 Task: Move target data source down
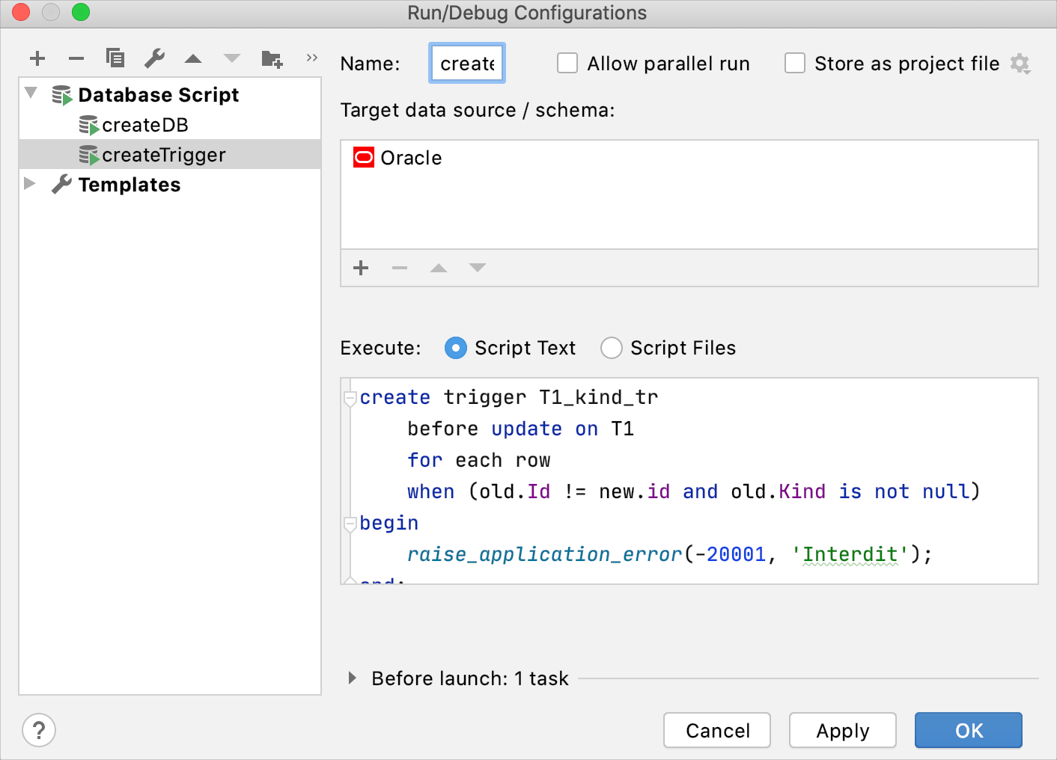478,268
